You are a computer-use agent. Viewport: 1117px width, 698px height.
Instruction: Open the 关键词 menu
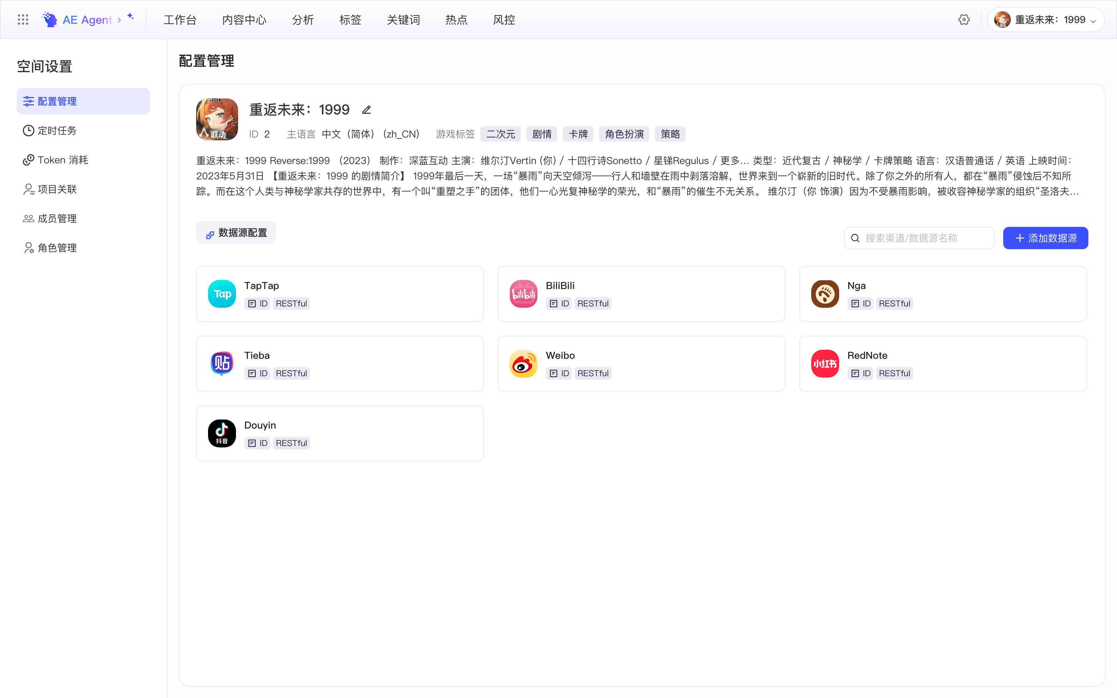[404, 20]
